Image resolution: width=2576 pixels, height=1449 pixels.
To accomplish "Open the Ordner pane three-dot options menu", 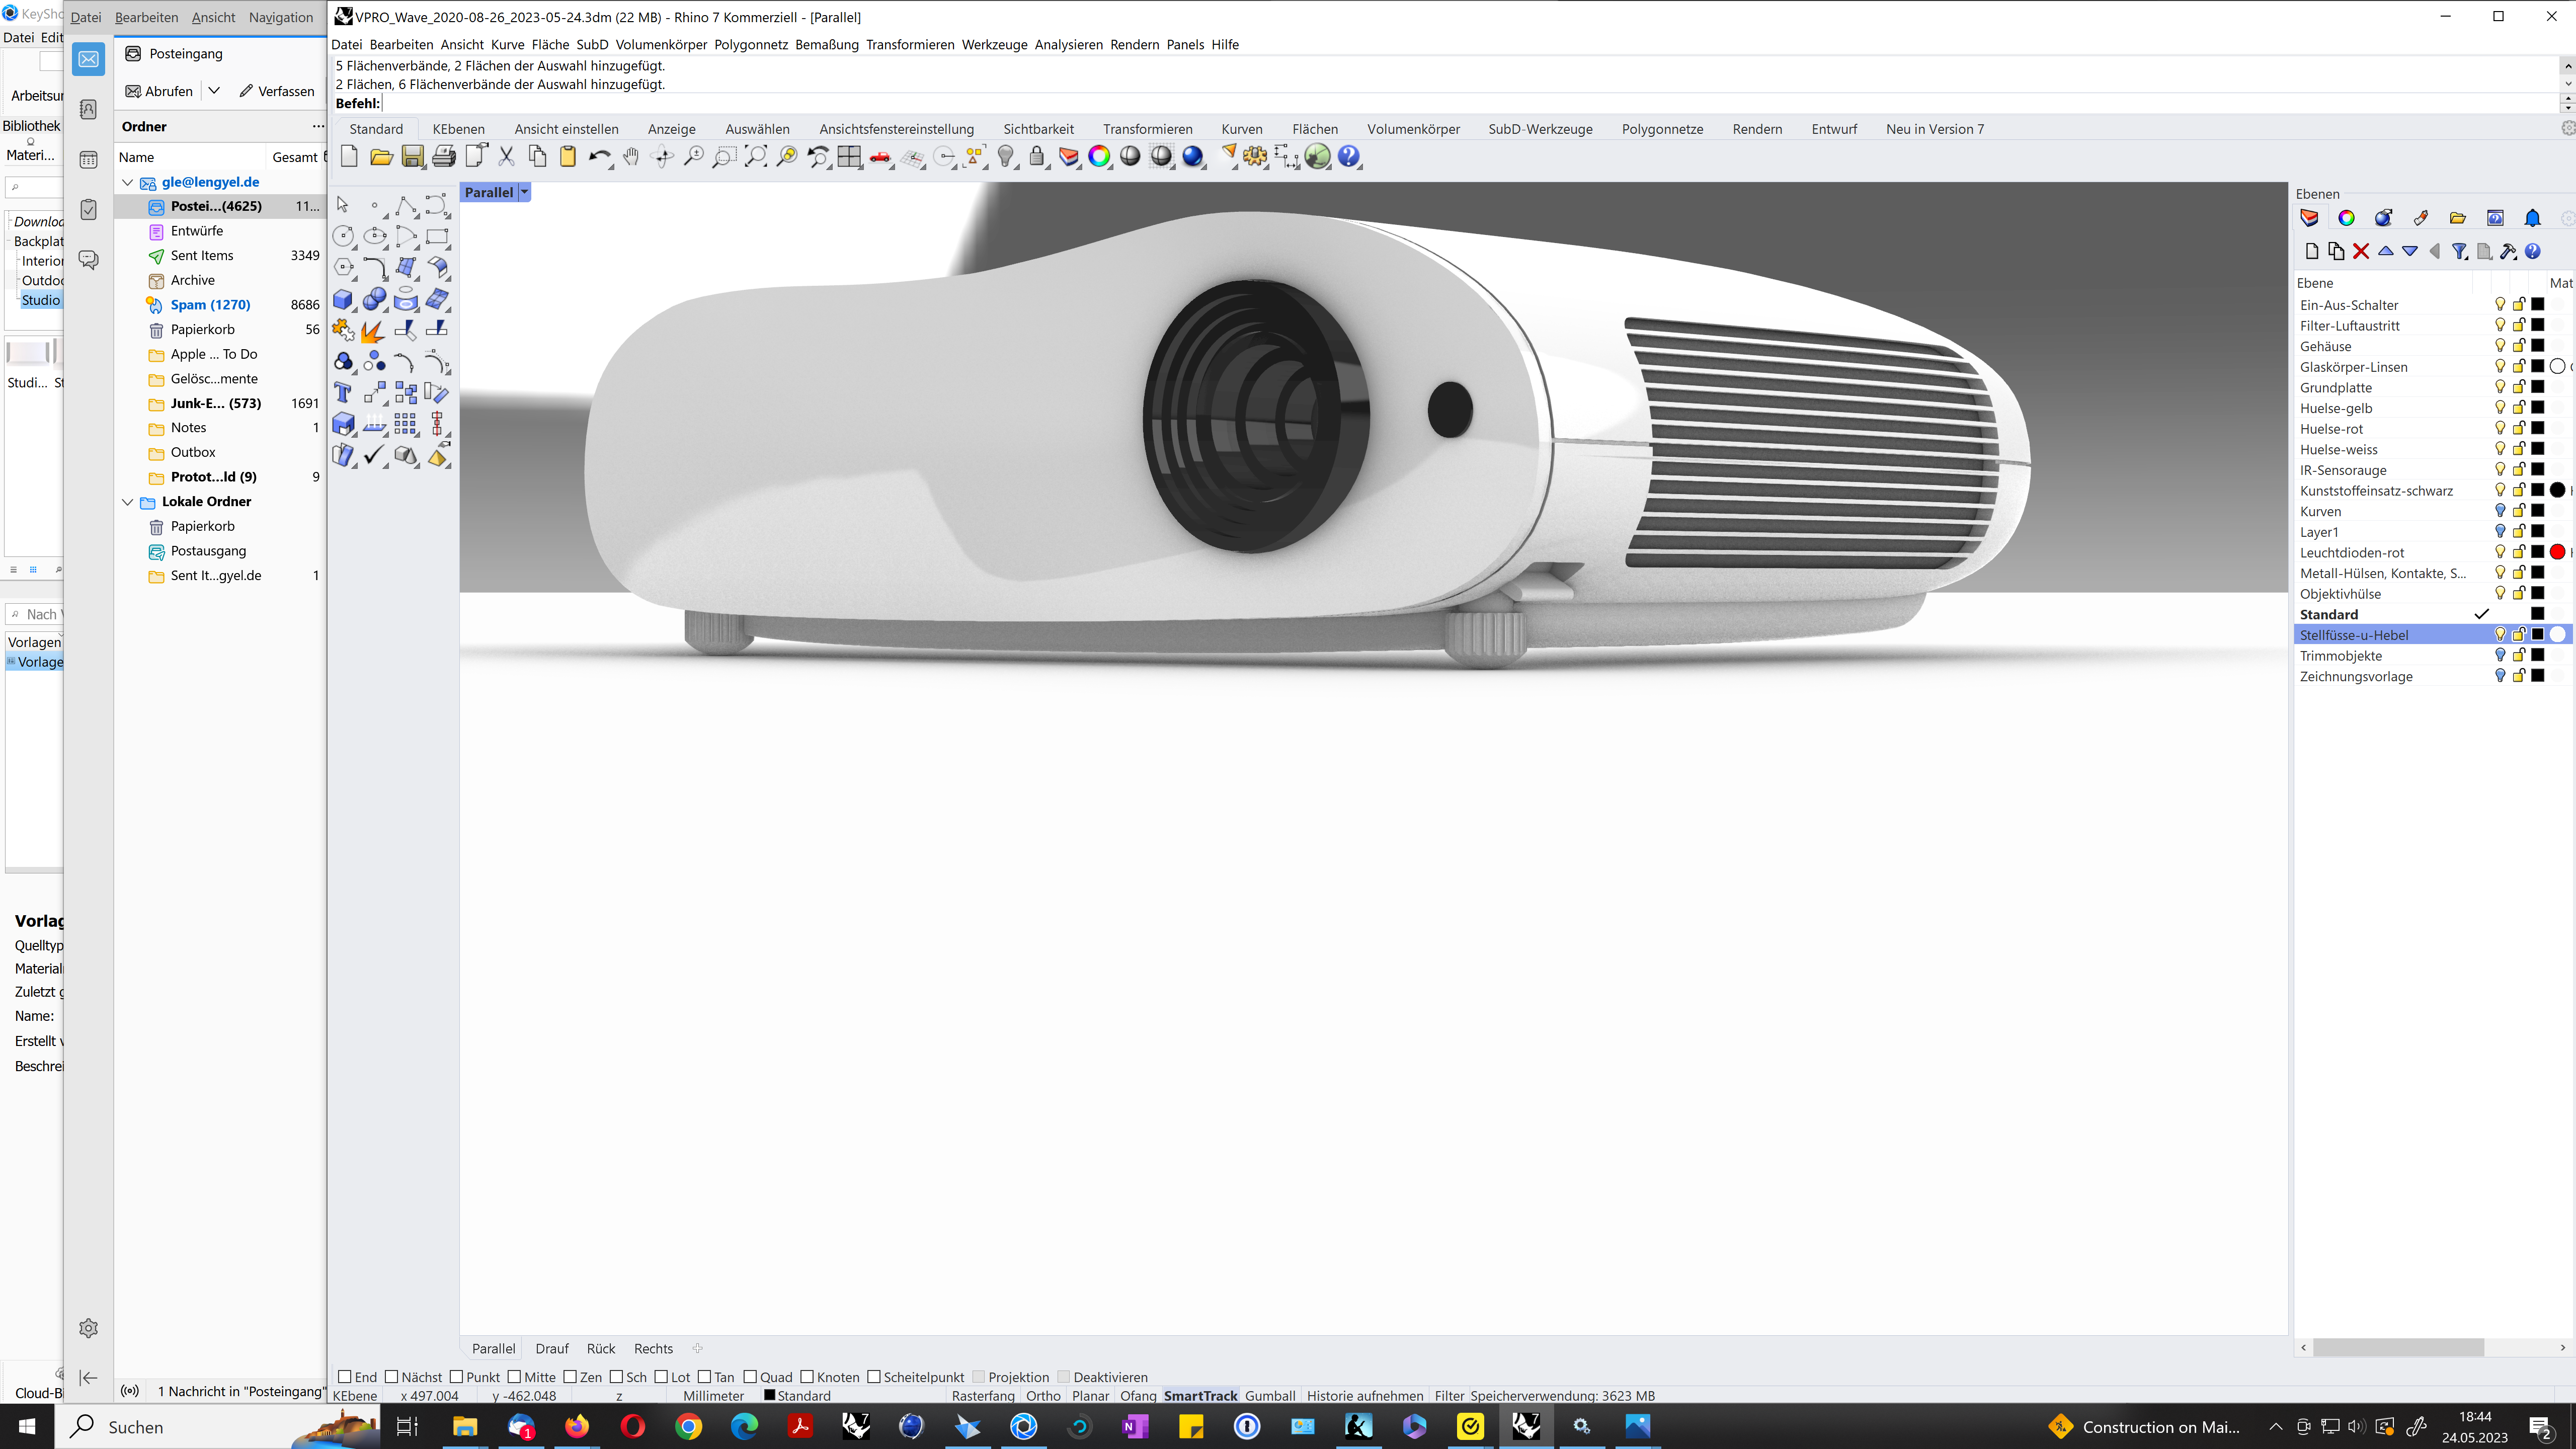I will [318, 126].
